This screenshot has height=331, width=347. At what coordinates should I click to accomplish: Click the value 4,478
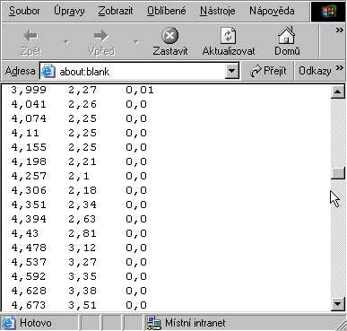pos(29,248)
